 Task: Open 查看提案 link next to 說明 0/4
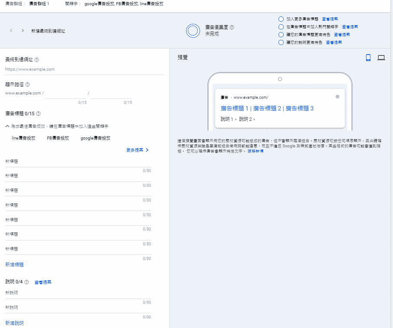click(43, 282)
